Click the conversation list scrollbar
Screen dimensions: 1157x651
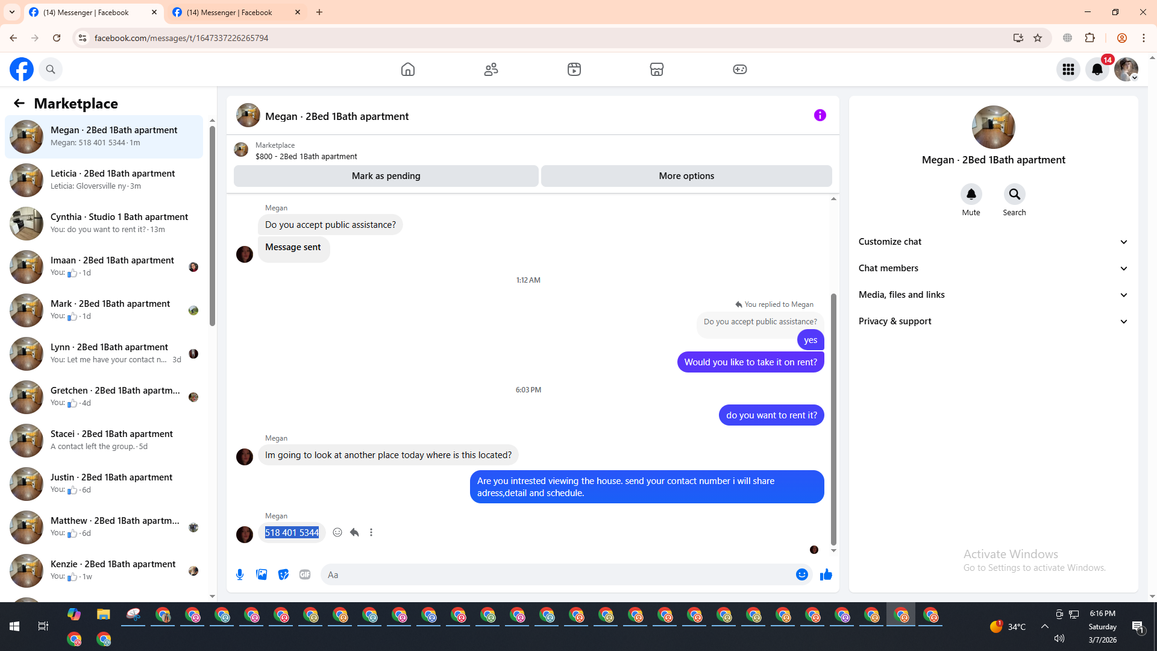[212, 226]
